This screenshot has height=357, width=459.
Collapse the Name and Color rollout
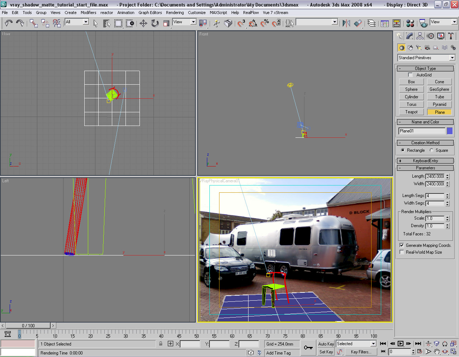click(425, 122)
